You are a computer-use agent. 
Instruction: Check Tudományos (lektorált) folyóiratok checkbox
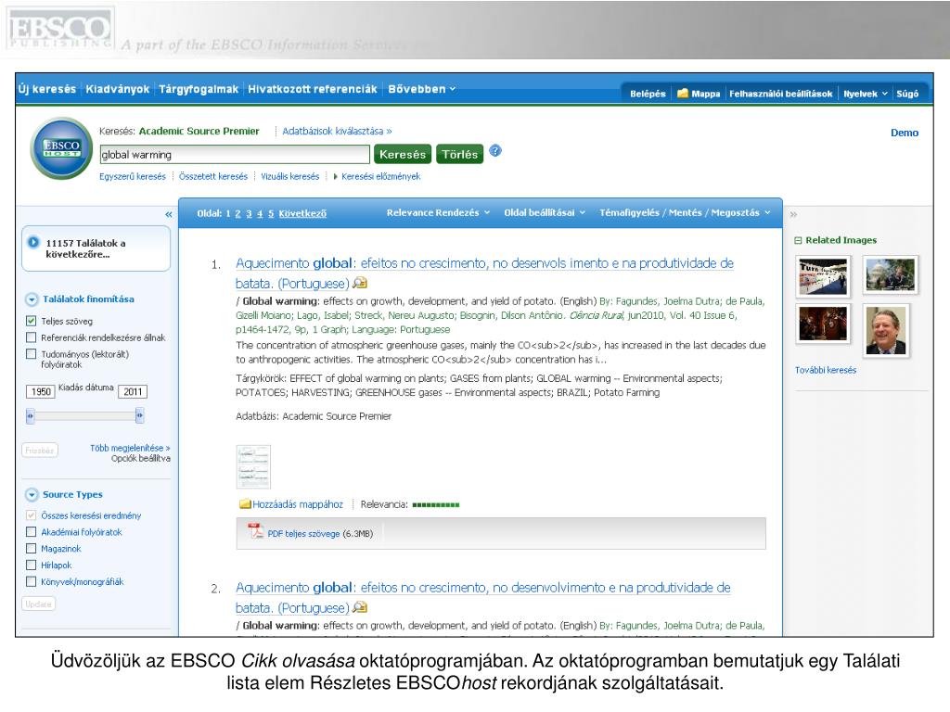(x=32, y=353)
